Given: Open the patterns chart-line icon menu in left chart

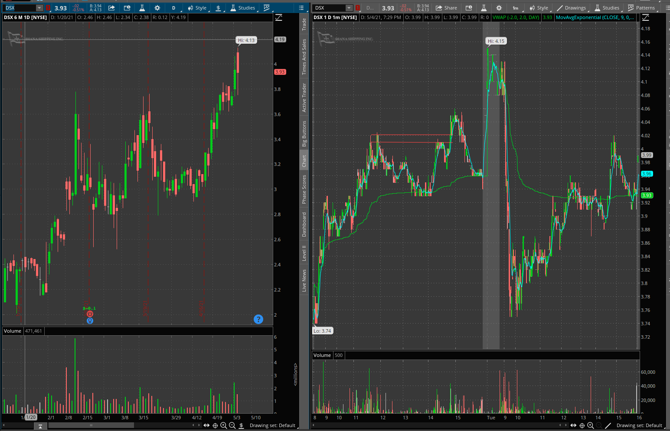Looking at the screenshot, I should pyautogui.click(x=267, y=8).
